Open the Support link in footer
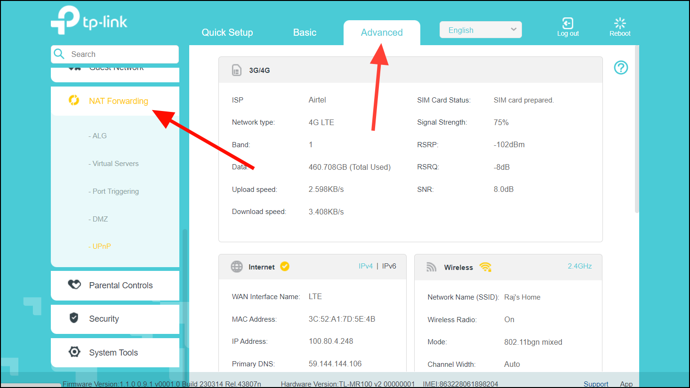This screenshot has width=690, height=388. coord(596,384)
